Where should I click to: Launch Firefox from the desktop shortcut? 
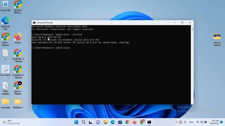click(18, 38)
